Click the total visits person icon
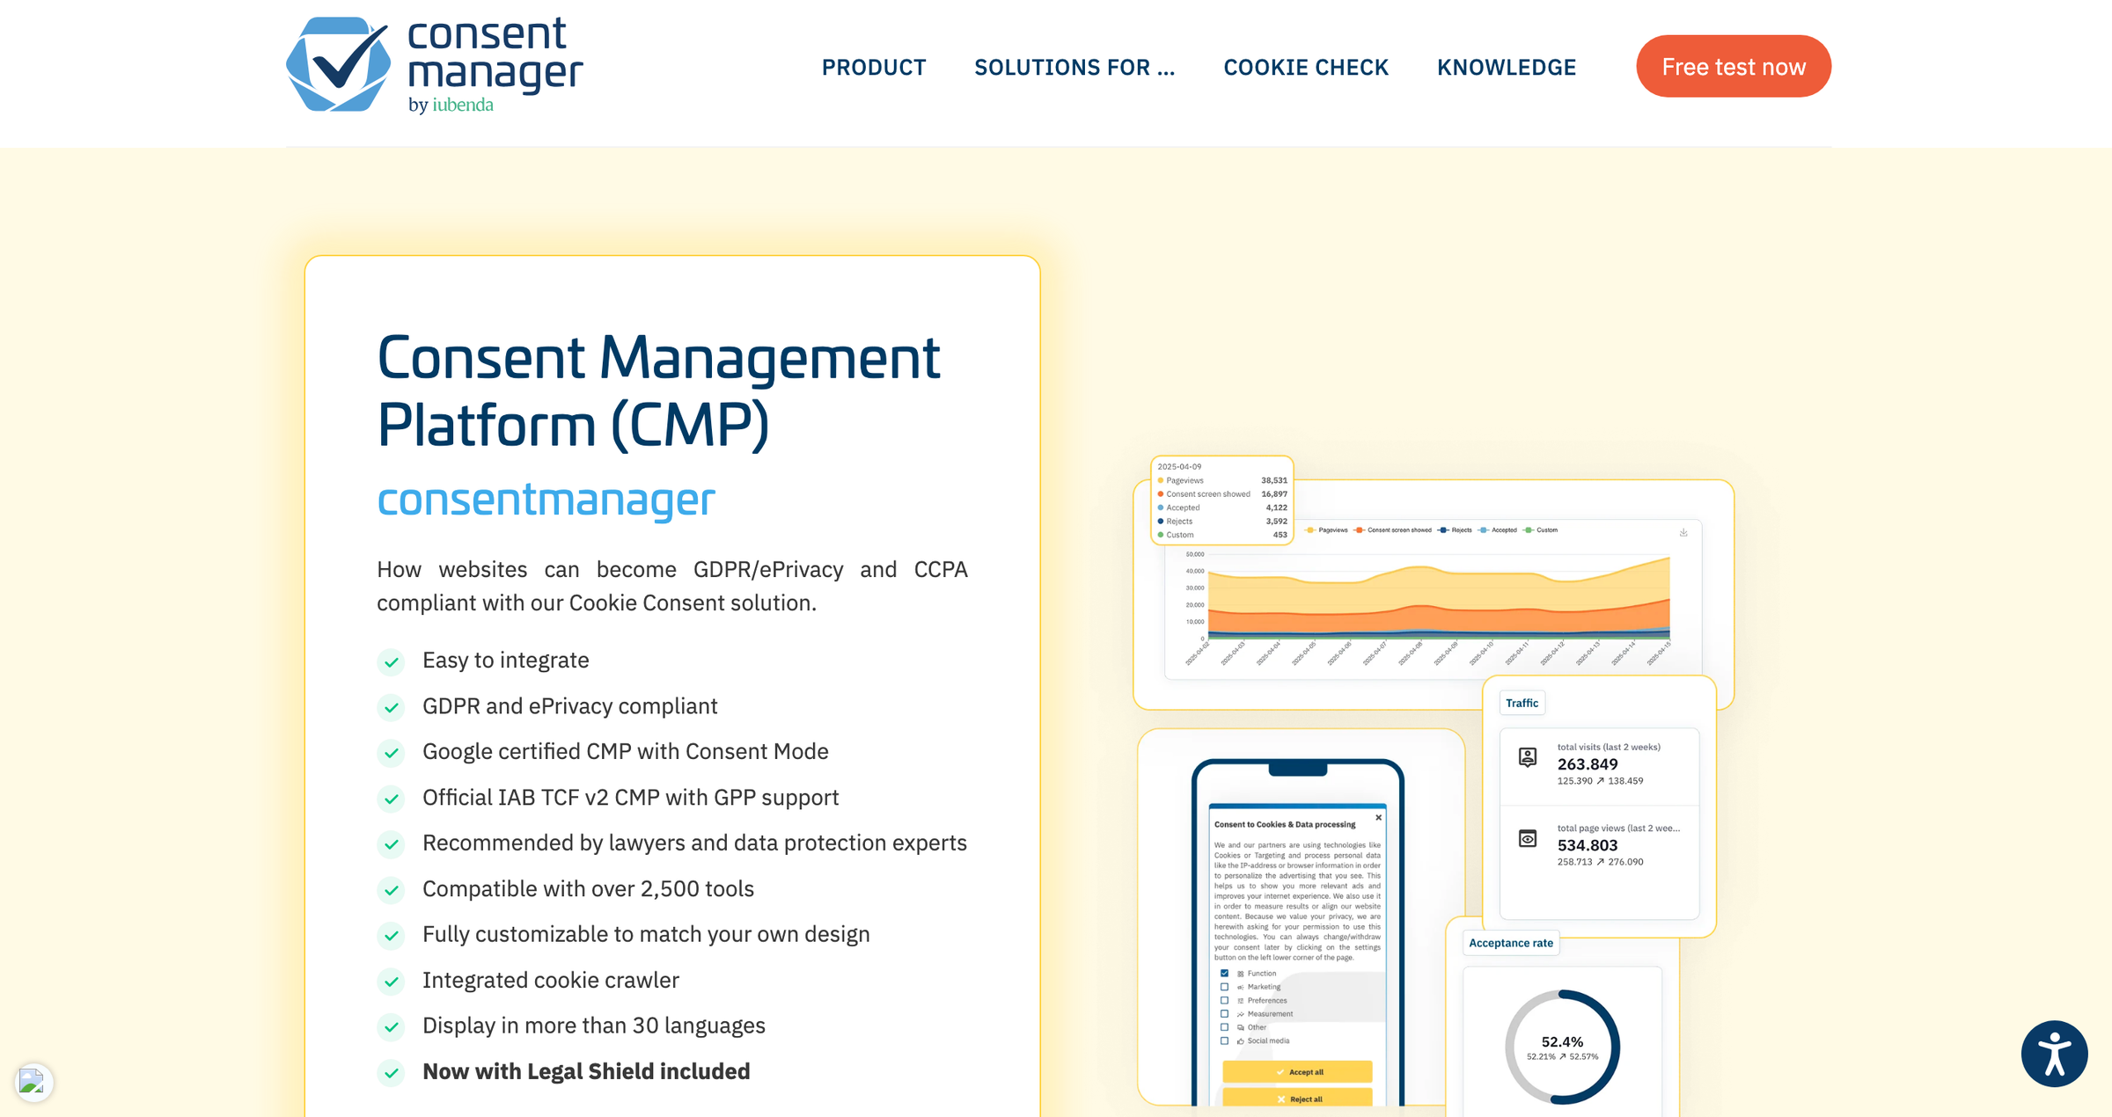 coord(1528,756)
